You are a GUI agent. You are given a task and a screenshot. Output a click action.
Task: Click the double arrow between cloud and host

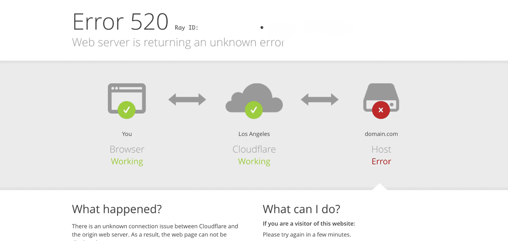319,99
